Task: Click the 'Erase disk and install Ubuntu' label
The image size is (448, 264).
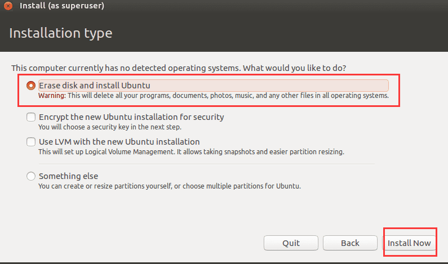Action: pos(94,86)
